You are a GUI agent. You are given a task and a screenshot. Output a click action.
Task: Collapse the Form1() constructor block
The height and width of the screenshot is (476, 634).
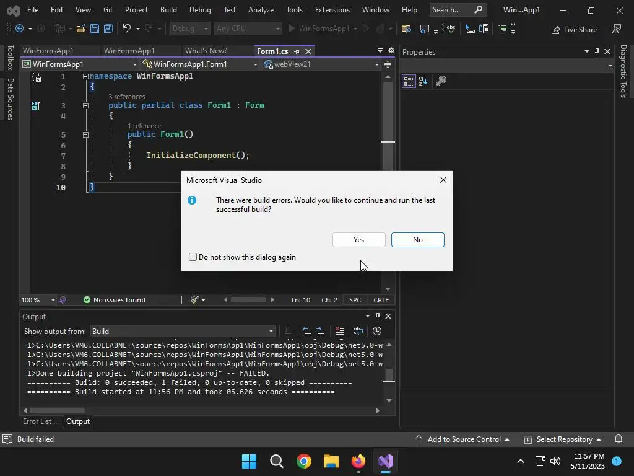coord(85,134)
